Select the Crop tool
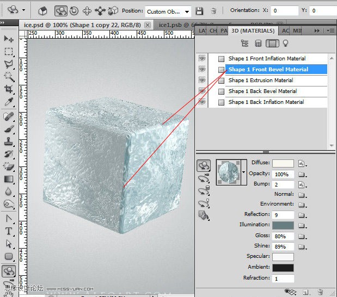Screen dimensions: 337x297 (x=9, y=89)
